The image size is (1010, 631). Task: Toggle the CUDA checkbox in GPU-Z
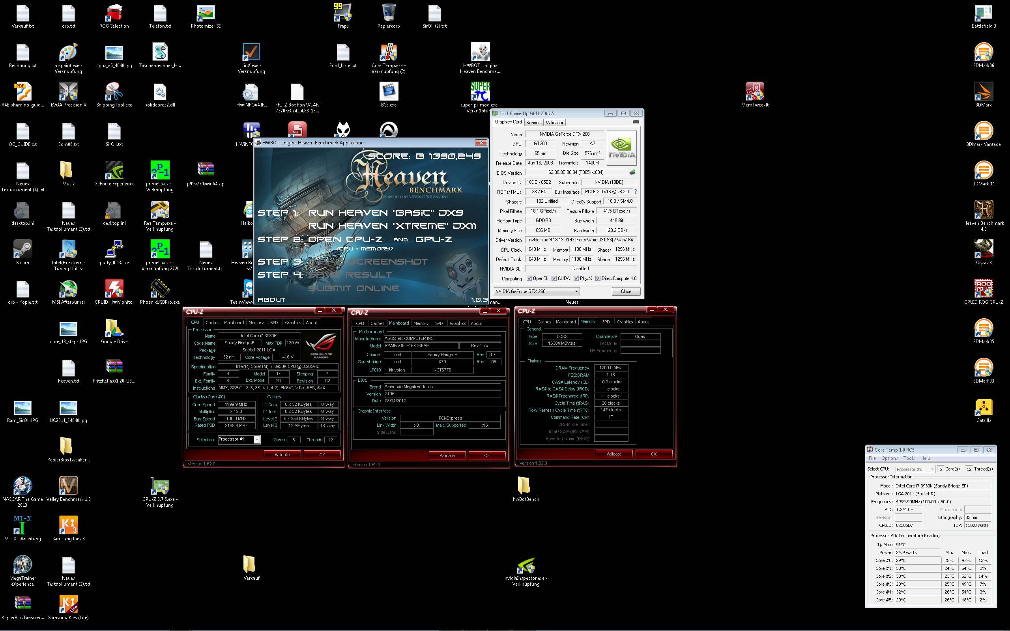tap(554, 278)
